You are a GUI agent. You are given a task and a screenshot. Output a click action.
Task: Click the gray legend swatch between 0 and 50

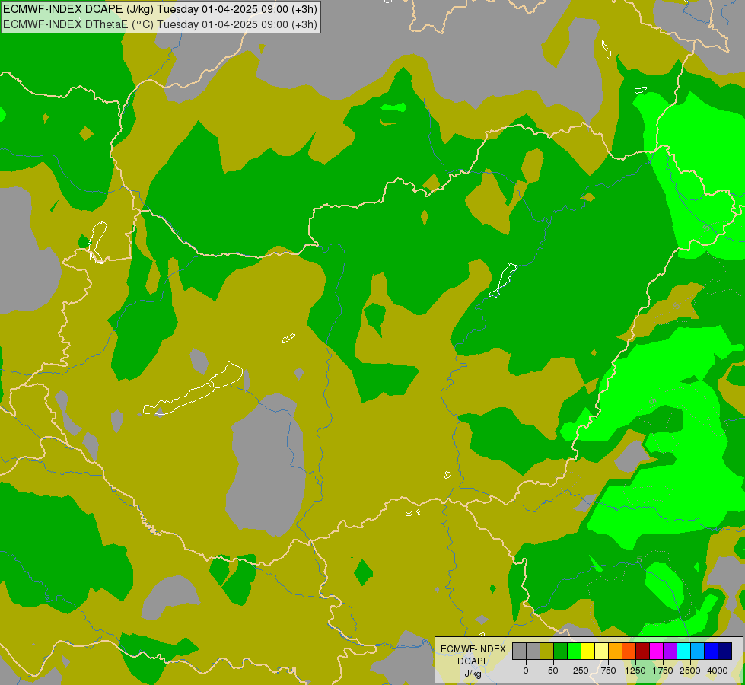(x=533, y=652)
